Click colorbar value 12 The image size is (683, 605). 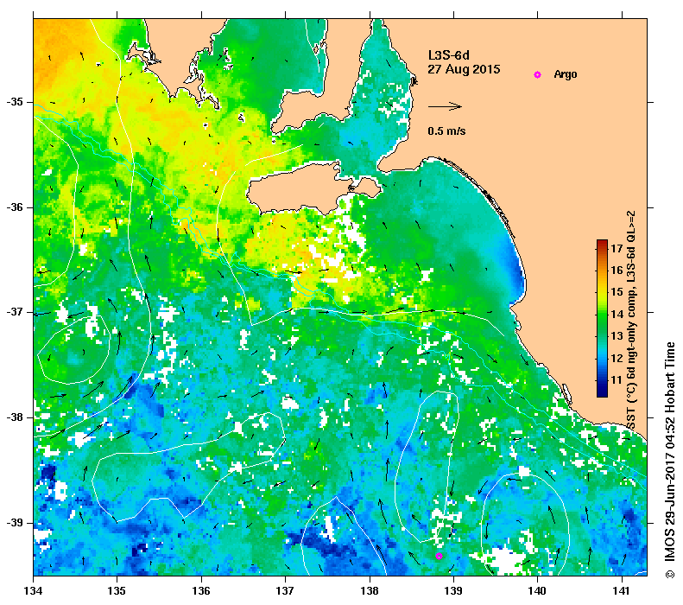point(617,359)
